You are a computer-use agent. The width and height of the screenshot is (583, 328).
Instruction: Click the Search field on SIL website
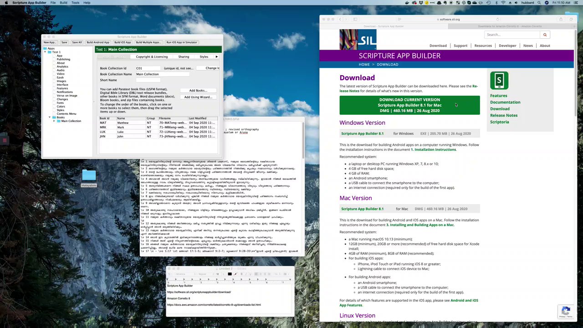coord(512,35)
